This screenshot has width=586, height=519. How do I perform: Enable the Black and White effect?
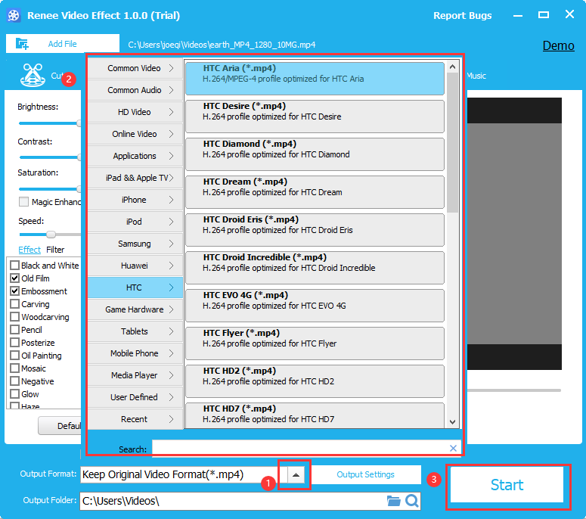coord(15,266)
